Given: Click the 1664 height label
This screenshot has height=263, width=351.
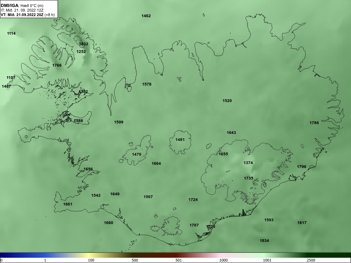Looking at the screenshot, I should point(156,164).
